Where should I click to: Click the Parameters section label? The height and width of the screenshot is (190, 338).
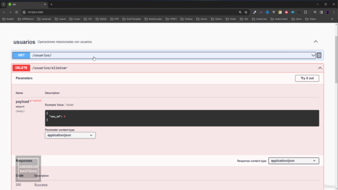click(24, 78)
